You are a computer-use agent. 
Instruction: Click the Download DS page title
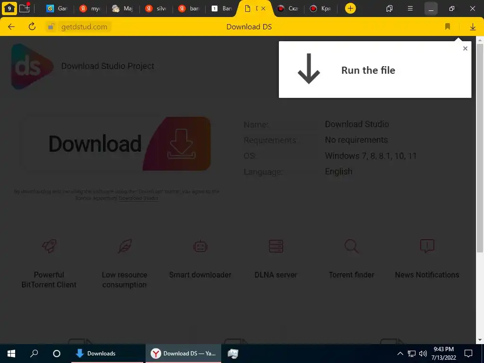(249, 27)
